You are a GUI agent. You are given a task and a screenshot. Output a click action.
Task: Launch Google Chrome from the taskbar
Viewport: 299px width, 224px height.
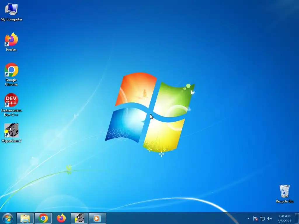[43, 218]
